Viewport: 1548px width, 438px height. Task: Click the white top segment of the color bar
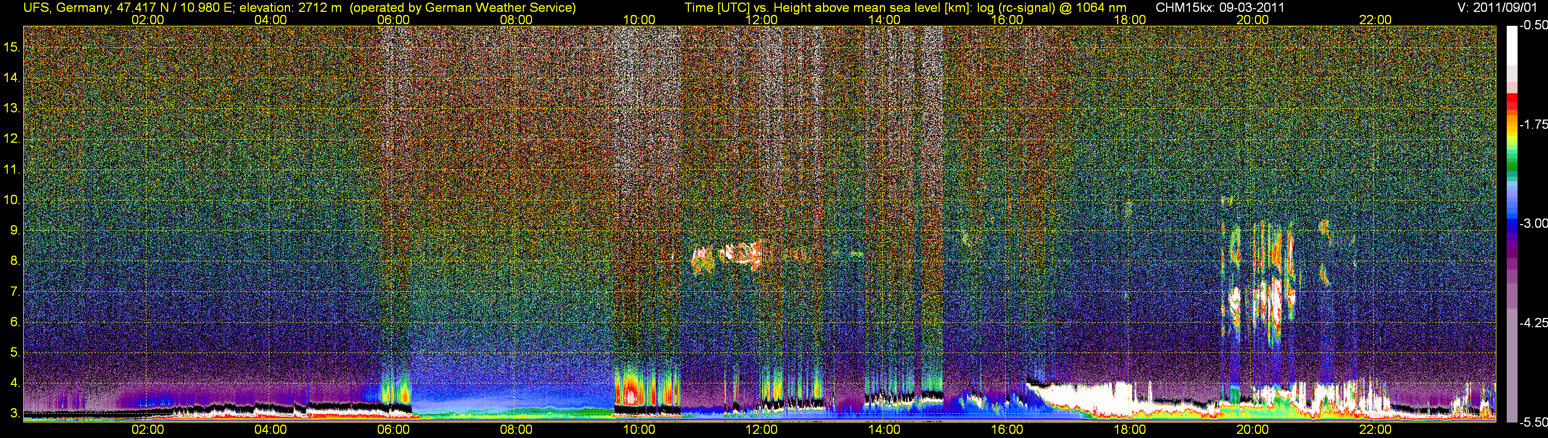pos(1512,45)
